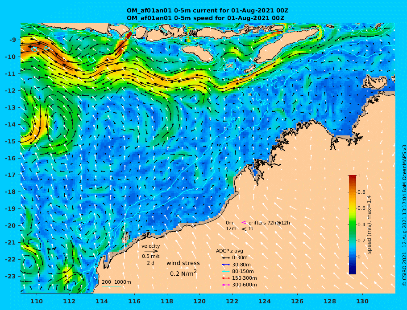Image resolution: width=407 pixels, height=310 pixels.
Task: Click the 'drifters 72h@12h' label
Action: click(269, 223)
